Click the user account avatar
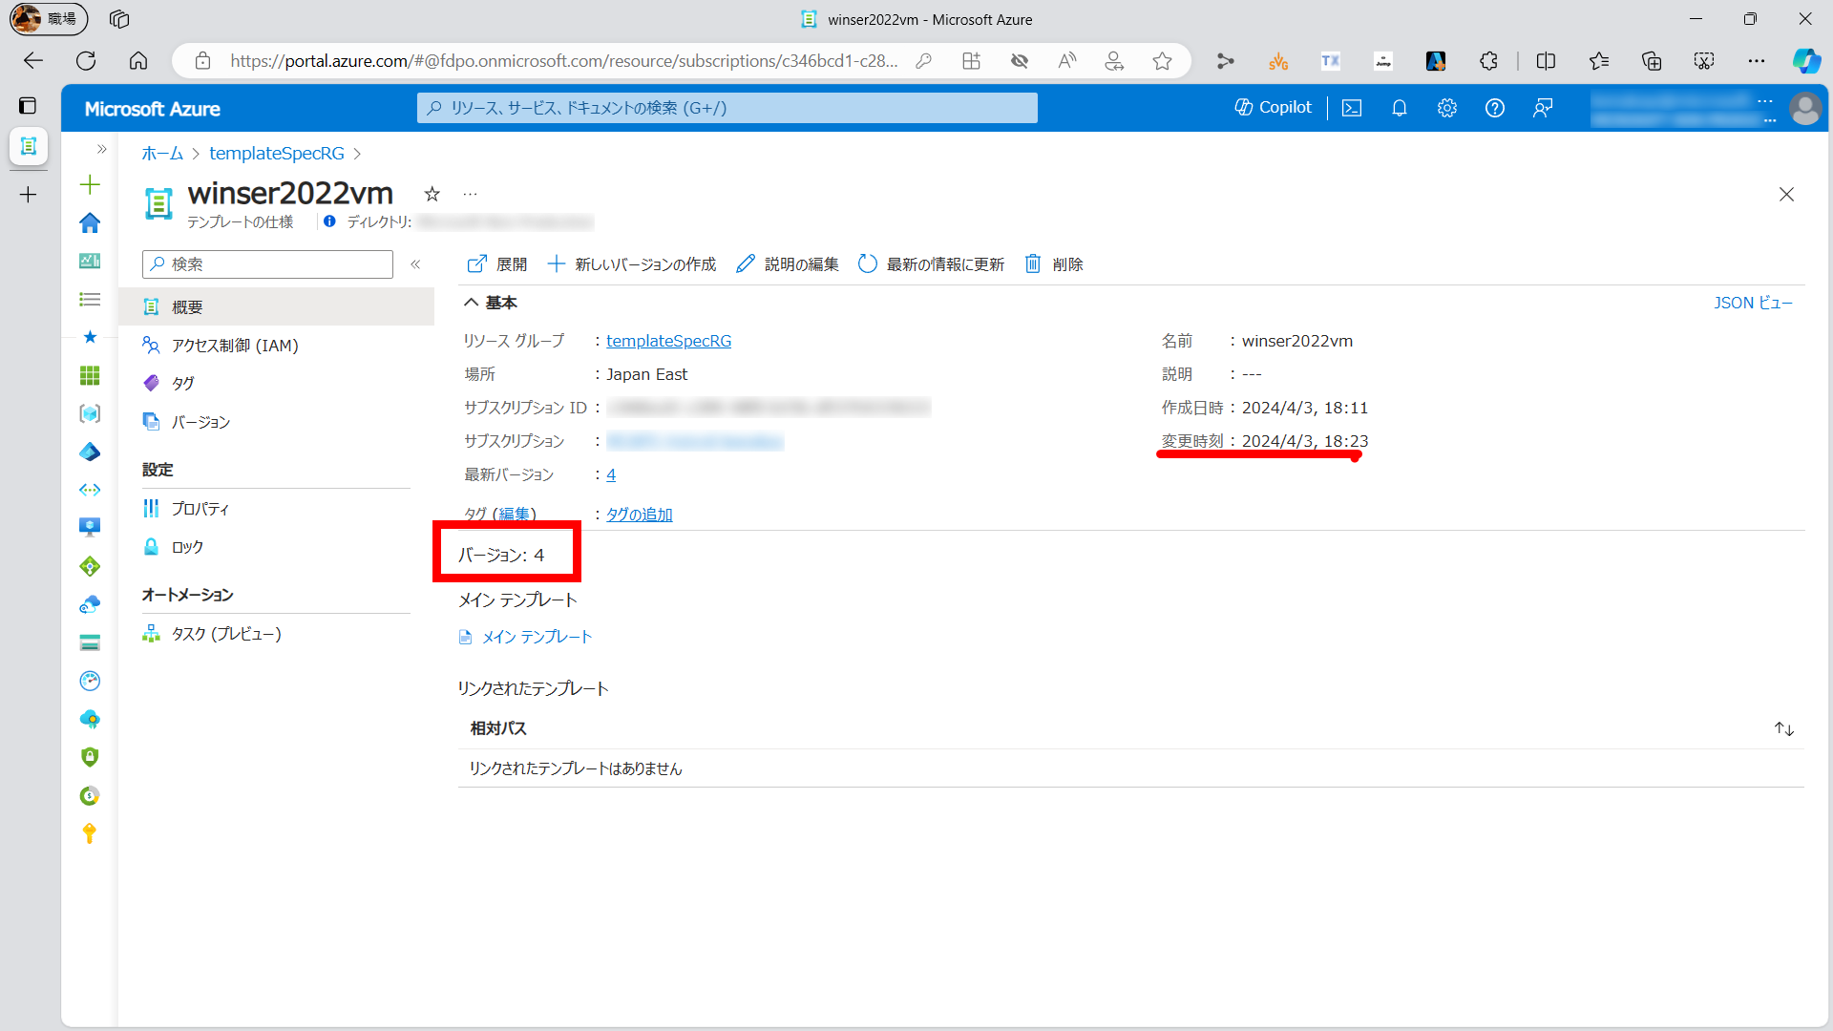1833x1031 pixels. click(x=1804, y=108)
